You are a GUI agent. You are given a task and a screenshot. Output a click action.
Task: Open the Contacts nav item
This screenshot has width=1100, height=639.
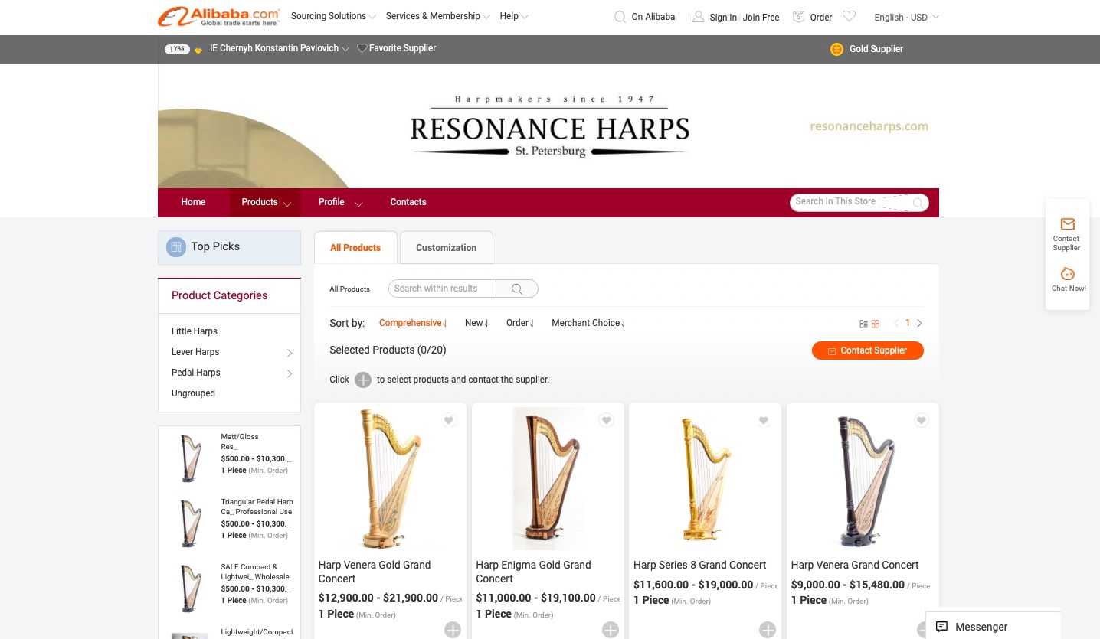click(408, 202)
